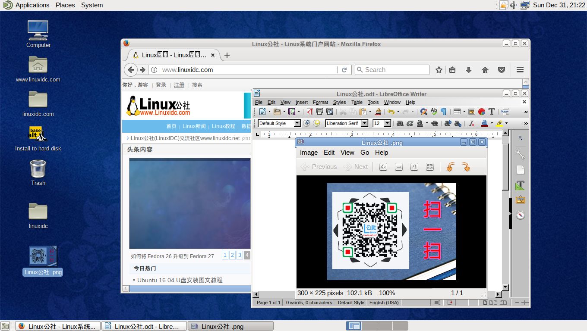Image resolution: width=587 pixels, height=331 pixels.
Task: Open the Undo history dropdown arrow
Action: pyautogui.click(x=398, y=112)
